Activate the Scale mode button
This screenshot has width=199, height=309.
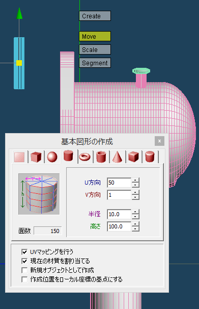pos(95,49)
